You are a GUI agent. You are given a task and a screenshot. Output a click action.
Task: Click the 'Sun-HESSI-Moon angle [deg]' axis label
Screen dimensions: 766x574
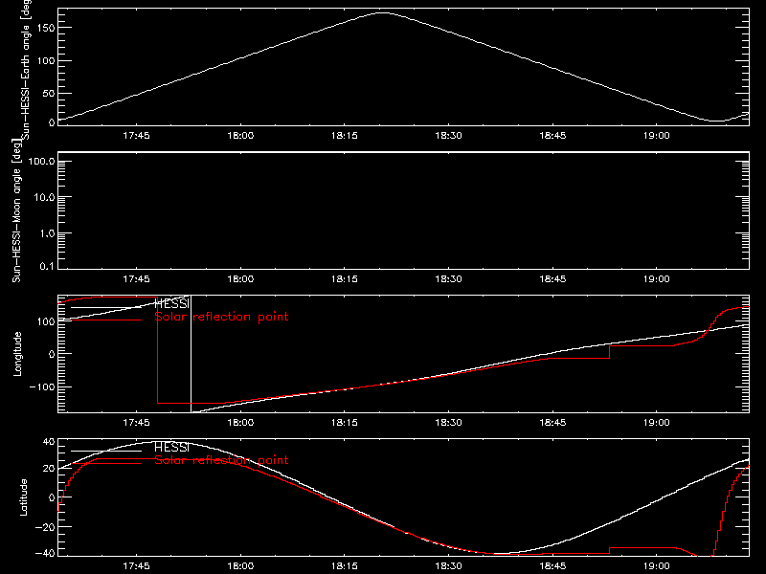pyautogui.click(x=16, y=210)
